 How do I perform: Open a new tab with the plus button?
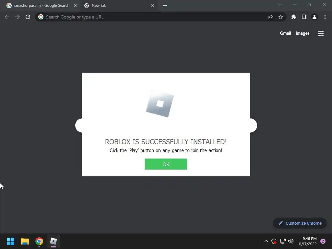click(165, 6)
